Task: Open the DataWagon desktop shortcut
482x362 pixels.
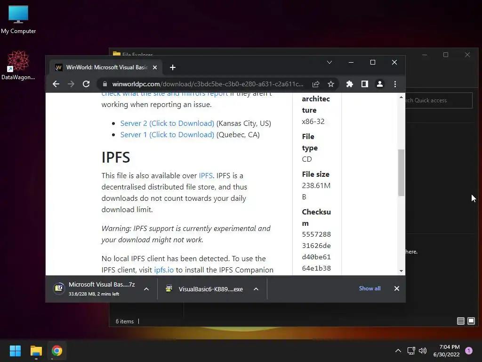Action: tap(18, 65)
